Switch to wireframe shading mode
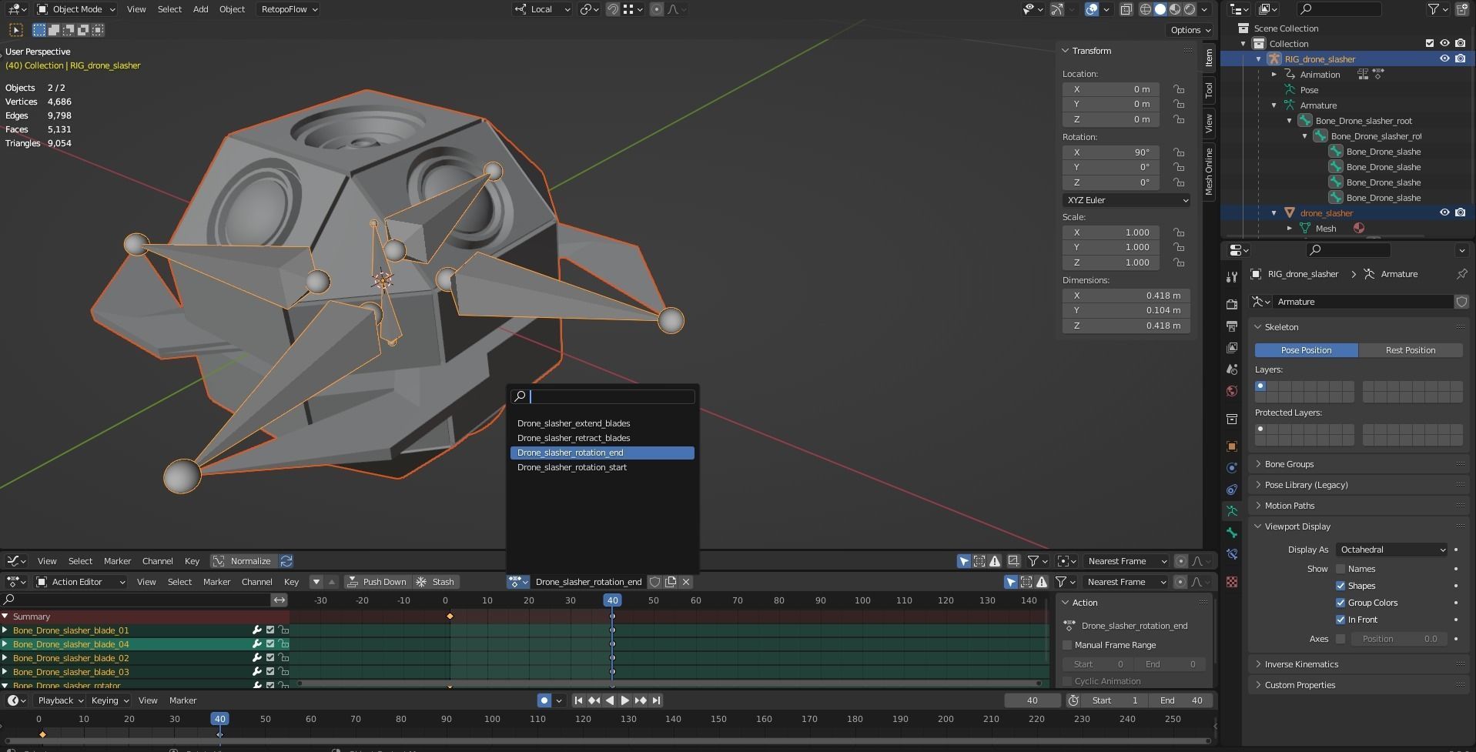The height and width of the screenshot is (752, 1476). coord(1146,9)
